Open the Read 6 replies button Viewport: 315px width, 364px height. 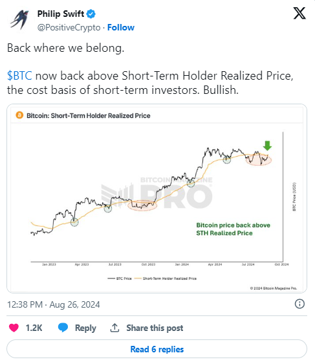pos(157,349)
